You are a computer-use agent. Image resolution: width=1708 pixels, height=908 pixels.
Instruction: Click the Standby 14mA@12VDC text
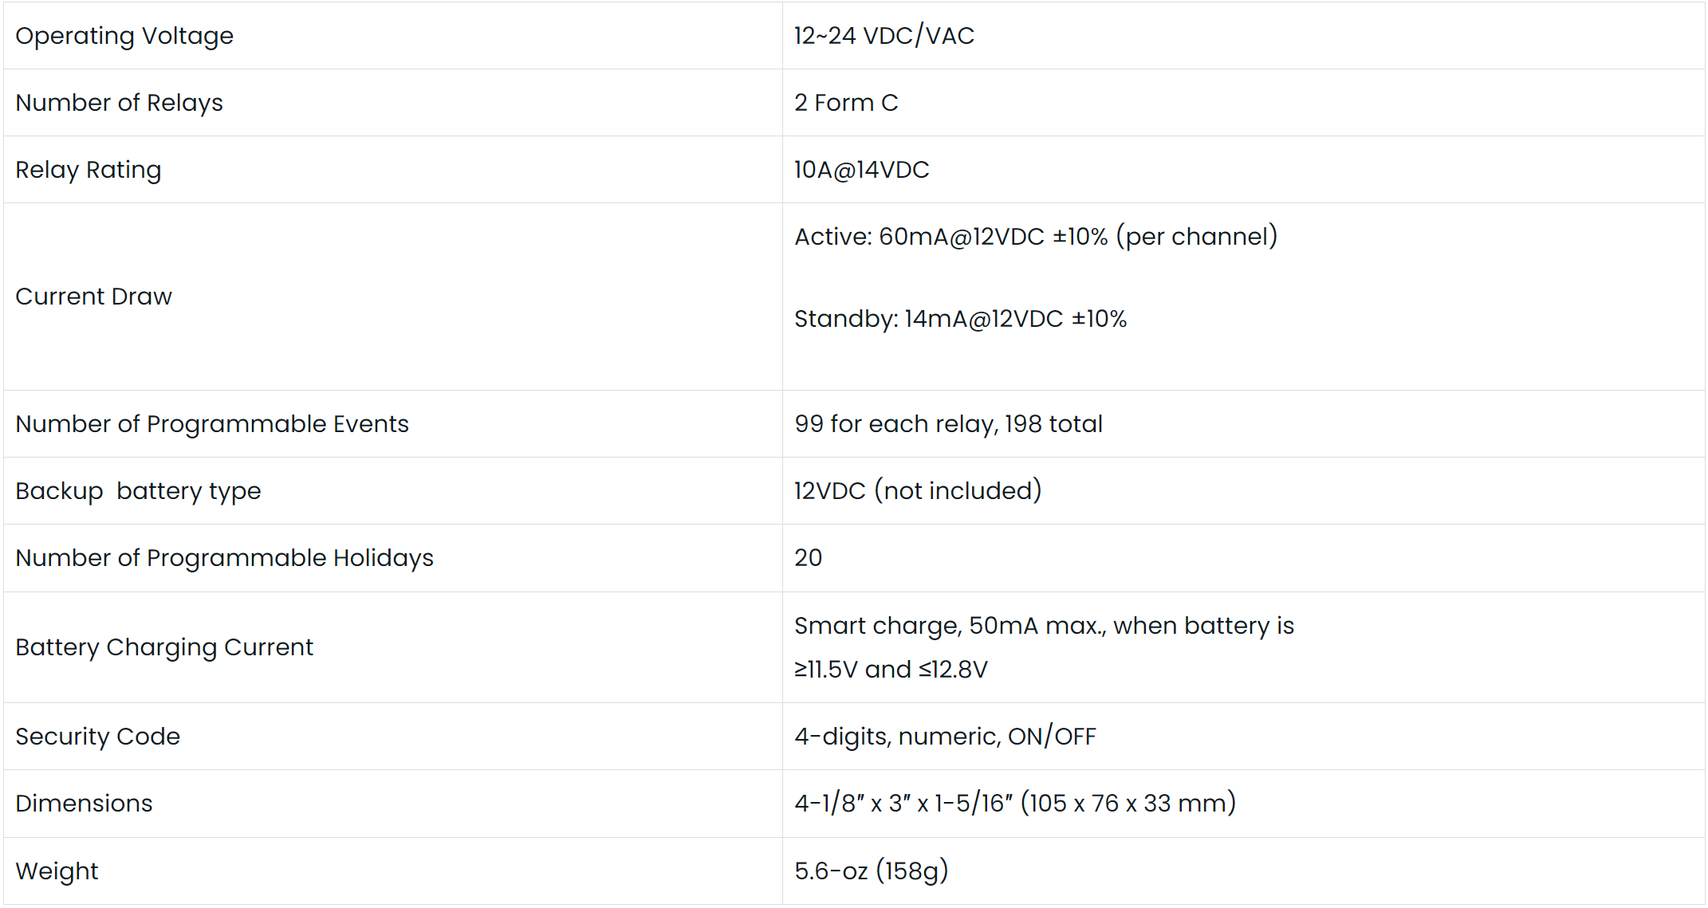pyautogui.click(x=960, y=319)
